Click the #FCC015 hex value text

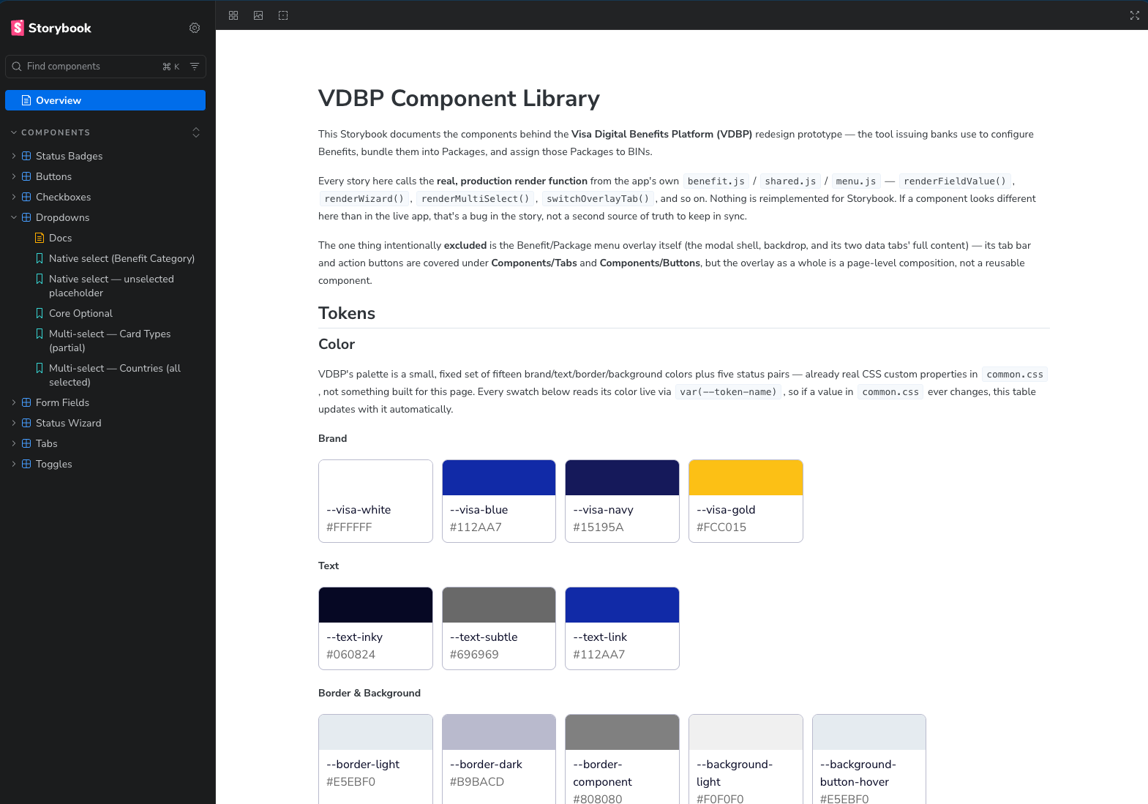tap(721, 527)
